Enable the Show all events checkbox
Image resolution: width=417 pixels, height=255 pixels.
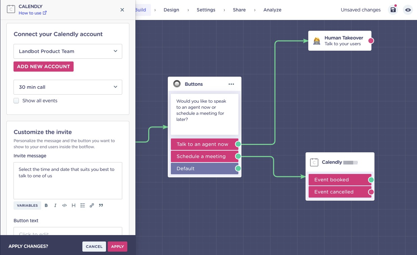point(16,101)
